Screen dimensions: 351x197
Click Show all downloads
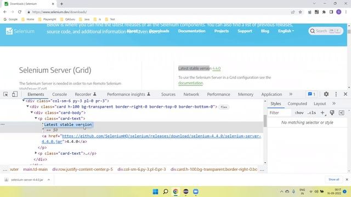pyautogui.click(x=334, y=179)
